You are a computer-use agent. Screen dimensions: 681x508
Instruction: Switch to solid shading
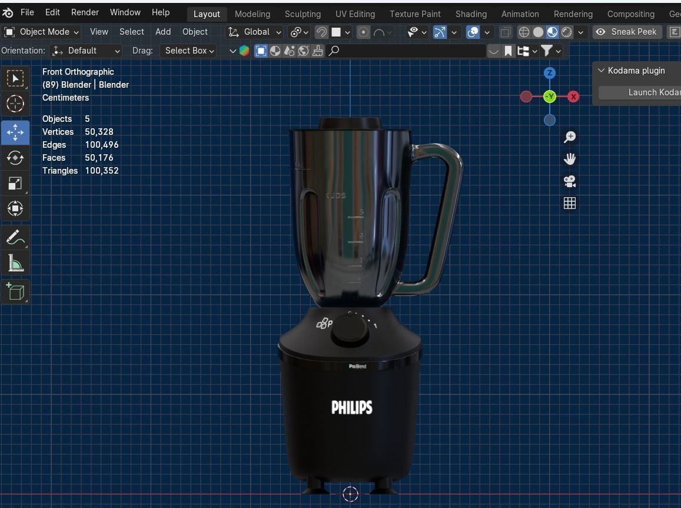click(x=538, y=32)
